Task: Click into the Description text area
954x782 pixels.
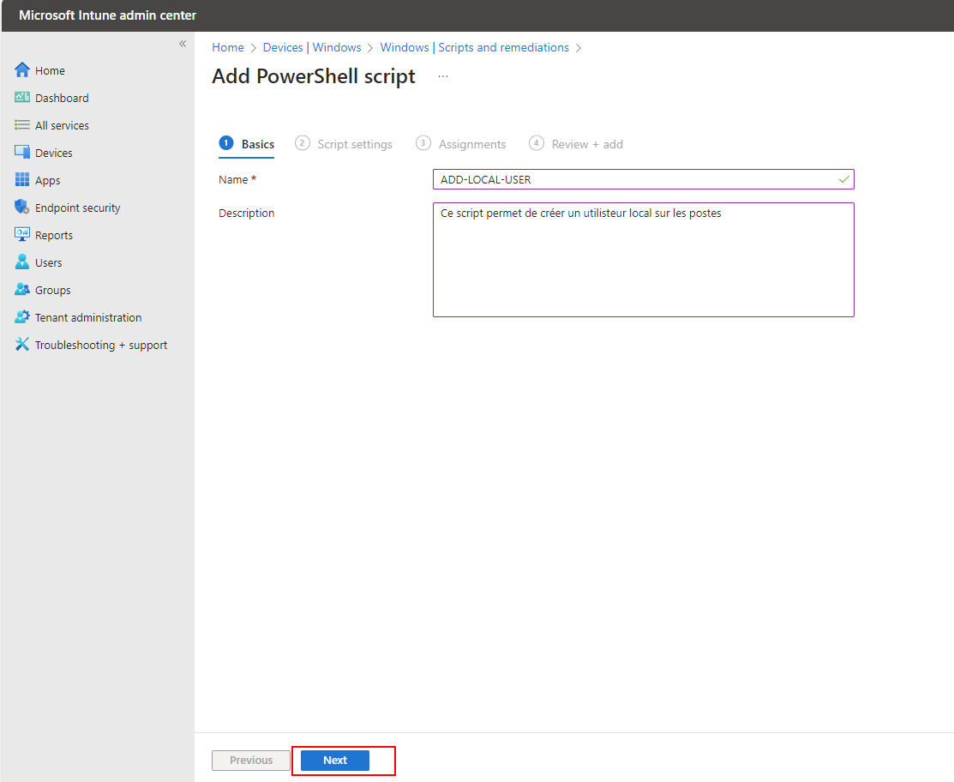Action: pyautogui.click(x=644, y=260)
